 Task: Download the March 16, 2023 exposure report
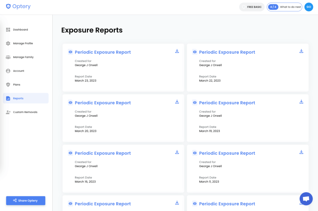(x=177, y=152)
